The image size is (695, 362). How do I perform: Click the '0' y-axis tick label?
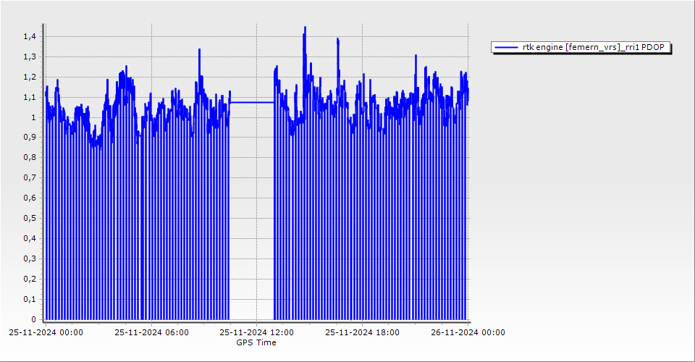click(x=33, y=319)
